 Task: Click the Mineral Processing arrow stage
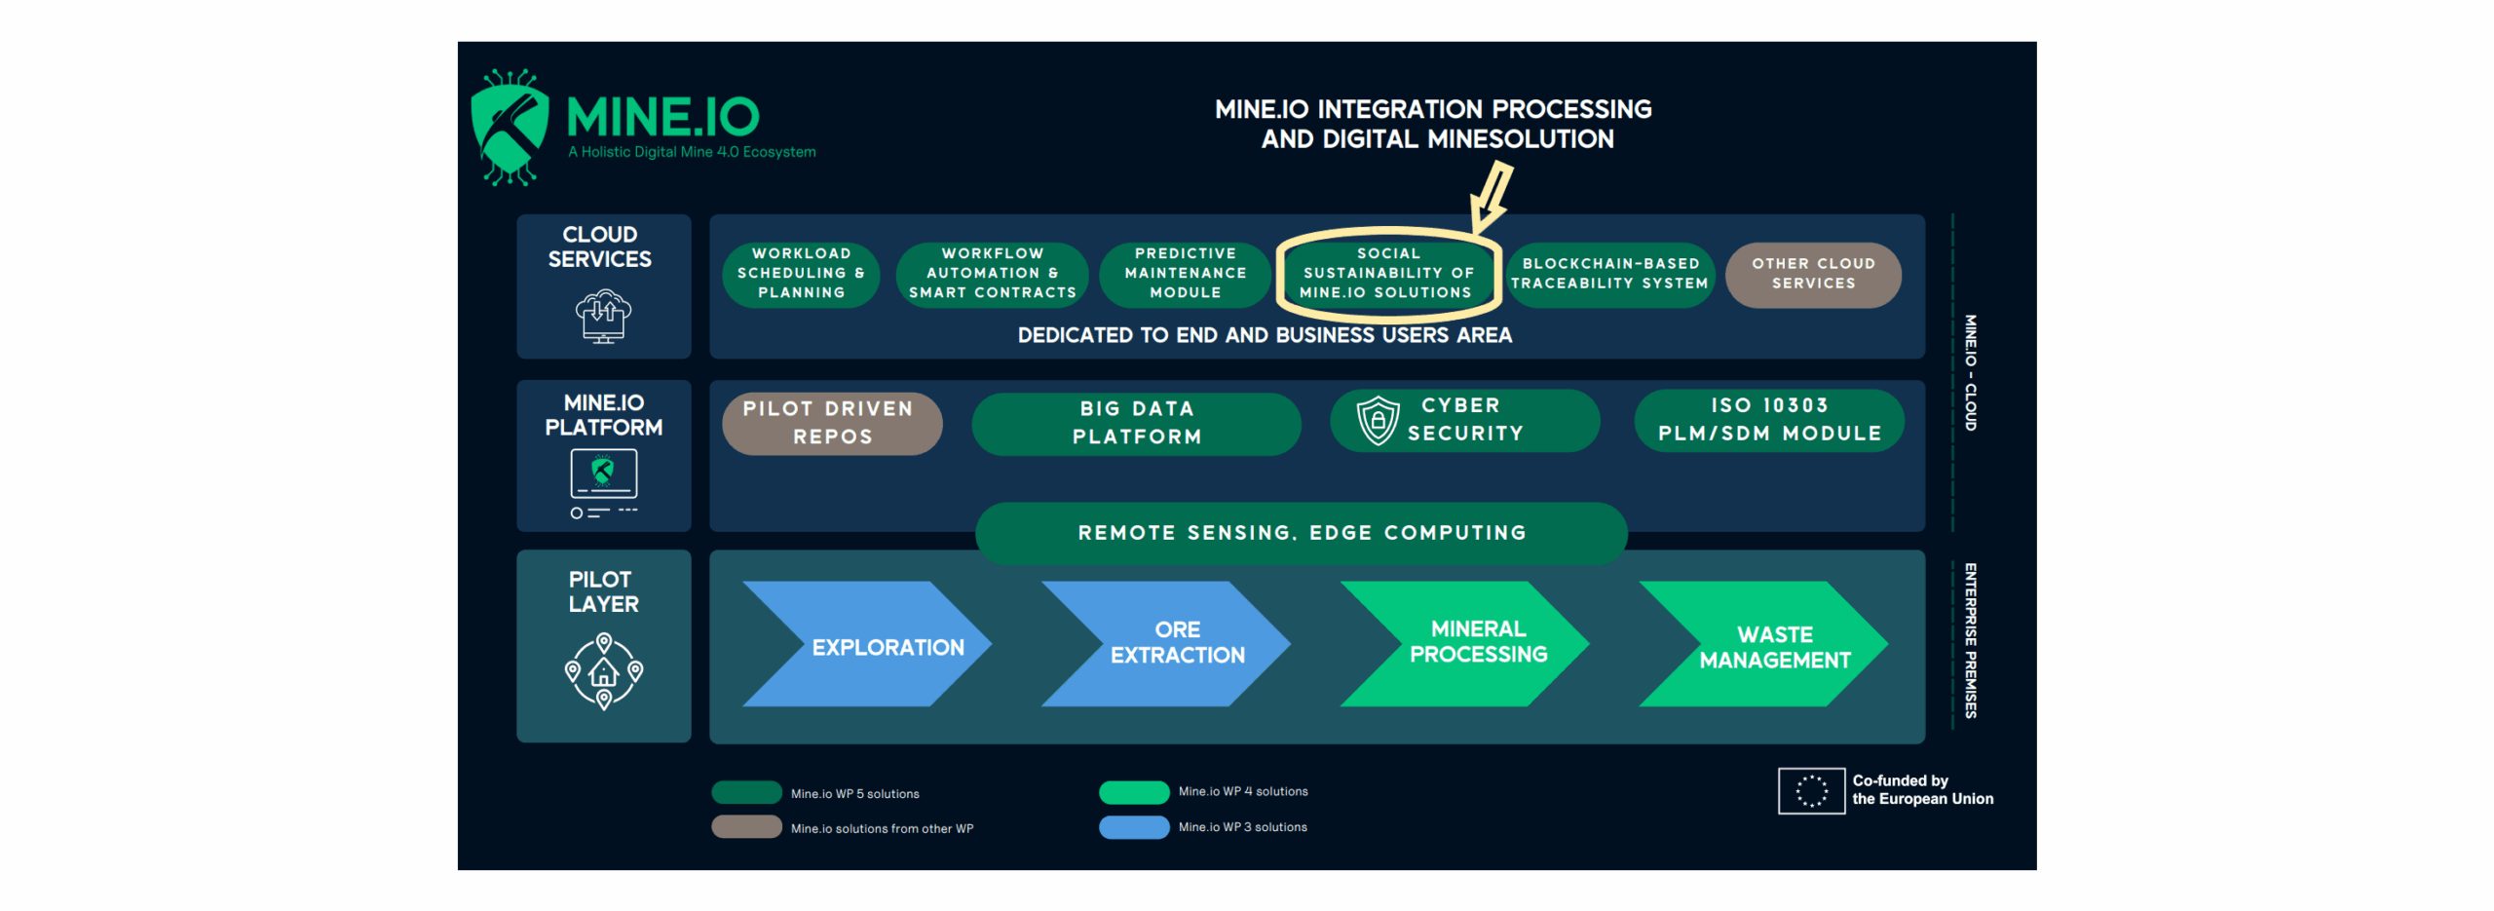point(1463,644)
